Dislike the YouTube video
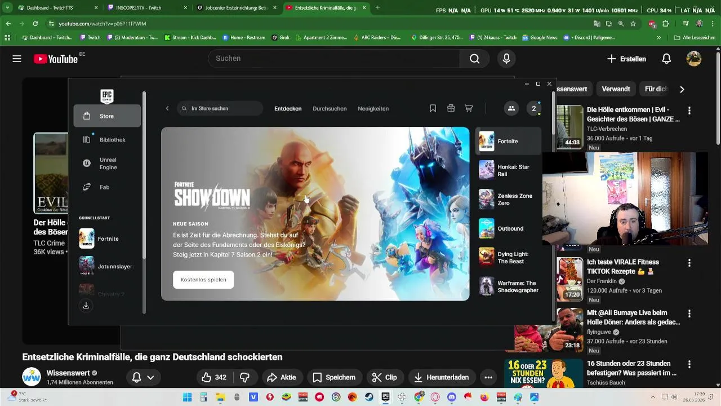The height and width of the screenshot is (406, 721). [x=244, y=377]
